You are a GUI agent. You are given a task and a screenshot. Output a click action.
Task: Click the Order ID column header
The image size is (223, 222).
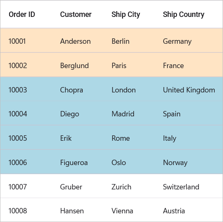click(x=22, y=14)
